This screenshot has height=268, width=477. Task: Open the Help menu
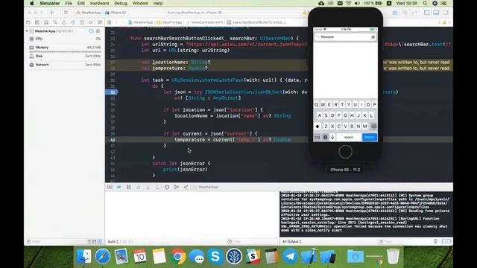point(158,3)
